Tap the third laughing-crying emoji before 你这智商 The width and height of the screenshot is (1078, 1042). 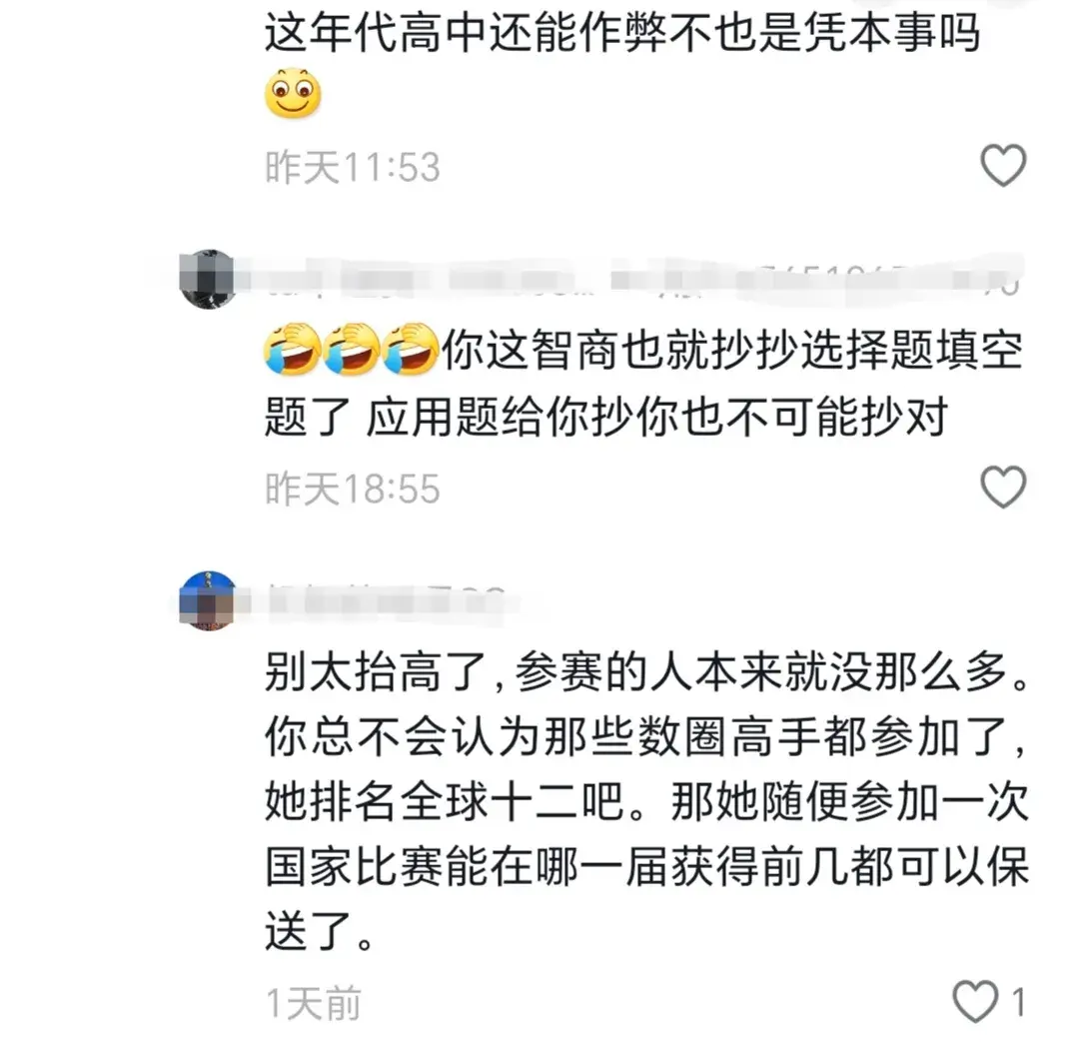pyautogui.click(x=411, y=349)
